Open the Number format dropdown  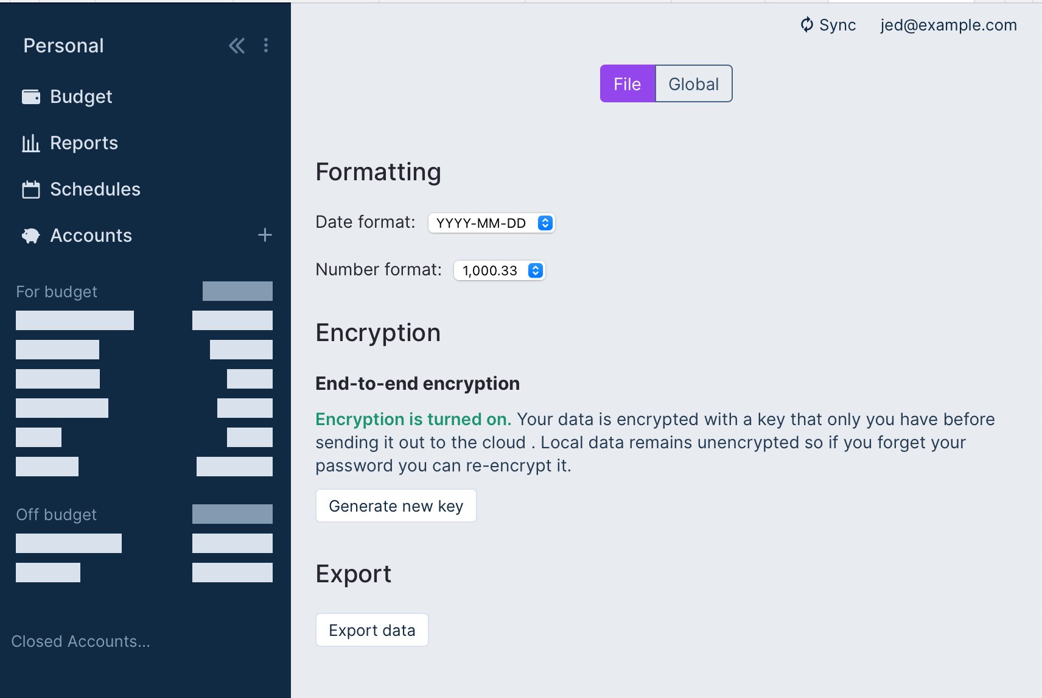(x=500, y=270)
